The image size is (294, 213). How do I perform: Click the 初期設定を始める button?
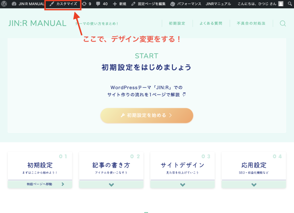(x=146, y=115)
